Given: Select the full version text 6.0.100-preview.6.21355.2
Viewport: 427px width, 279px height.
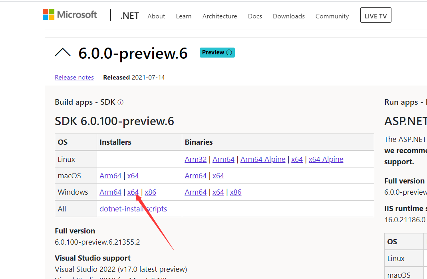Looking at the screenshot, I should (x=97, y=242).
